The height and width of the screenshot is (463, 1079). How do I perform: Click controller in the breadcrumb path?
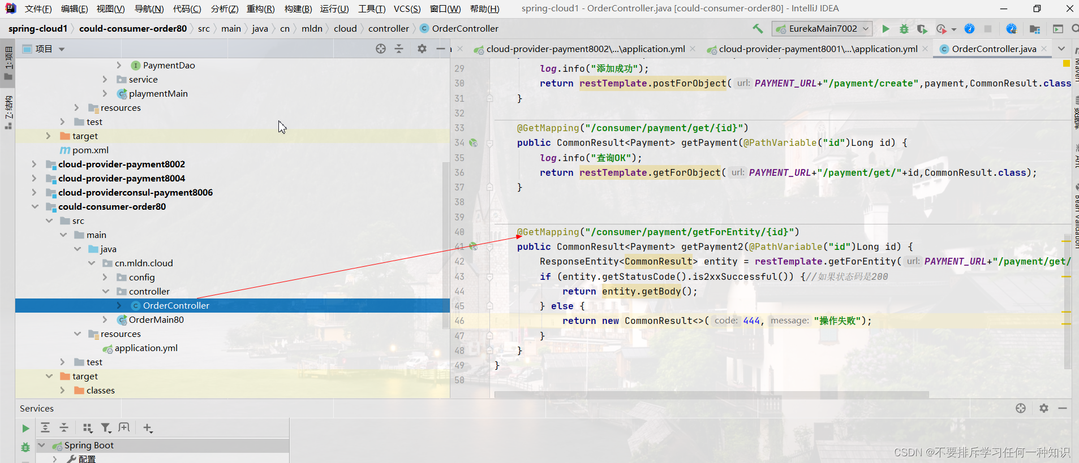click(x=389, y=29)
